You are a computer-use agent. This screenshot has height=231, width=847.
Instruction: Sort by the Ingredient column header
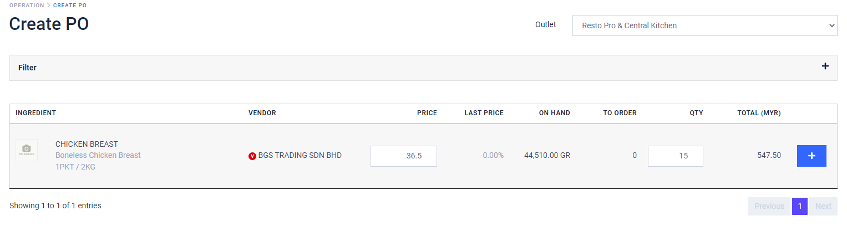35,113
